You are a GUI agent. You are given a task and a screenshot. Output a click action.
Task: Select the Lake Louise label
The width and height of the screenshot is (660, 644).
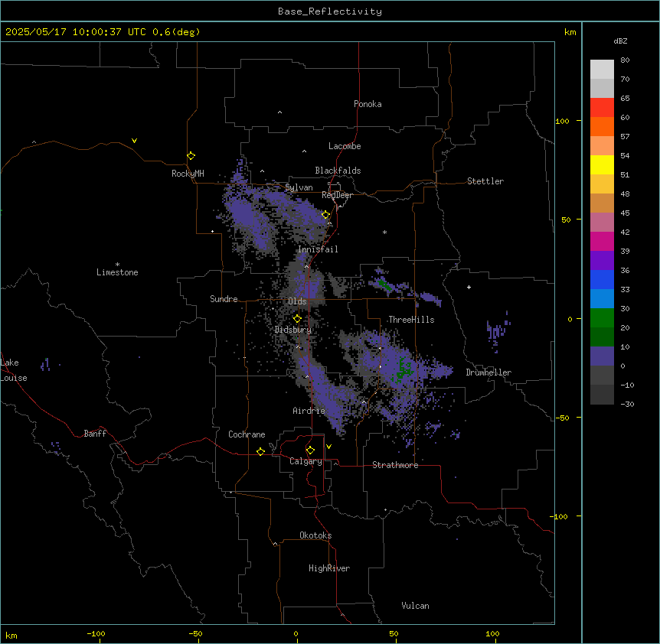(x=14, y=370)
